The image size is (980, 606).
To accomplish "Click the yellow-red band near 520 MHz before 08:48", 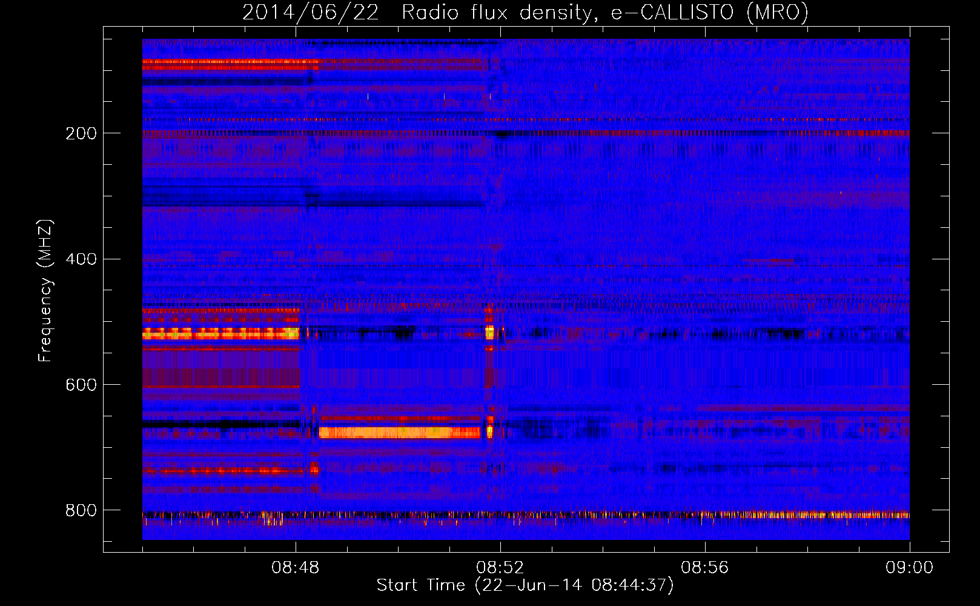I will (221, 333).
